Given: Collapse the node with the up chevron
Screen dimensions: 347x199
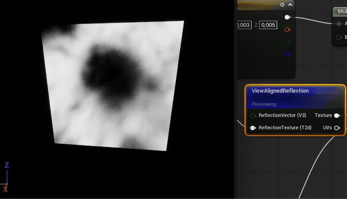Looking at the screenshot, I should click(x=290, y=5).
